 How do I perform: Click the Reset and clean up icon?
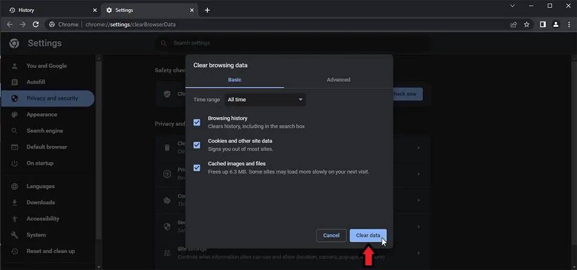tap(15, 251)
